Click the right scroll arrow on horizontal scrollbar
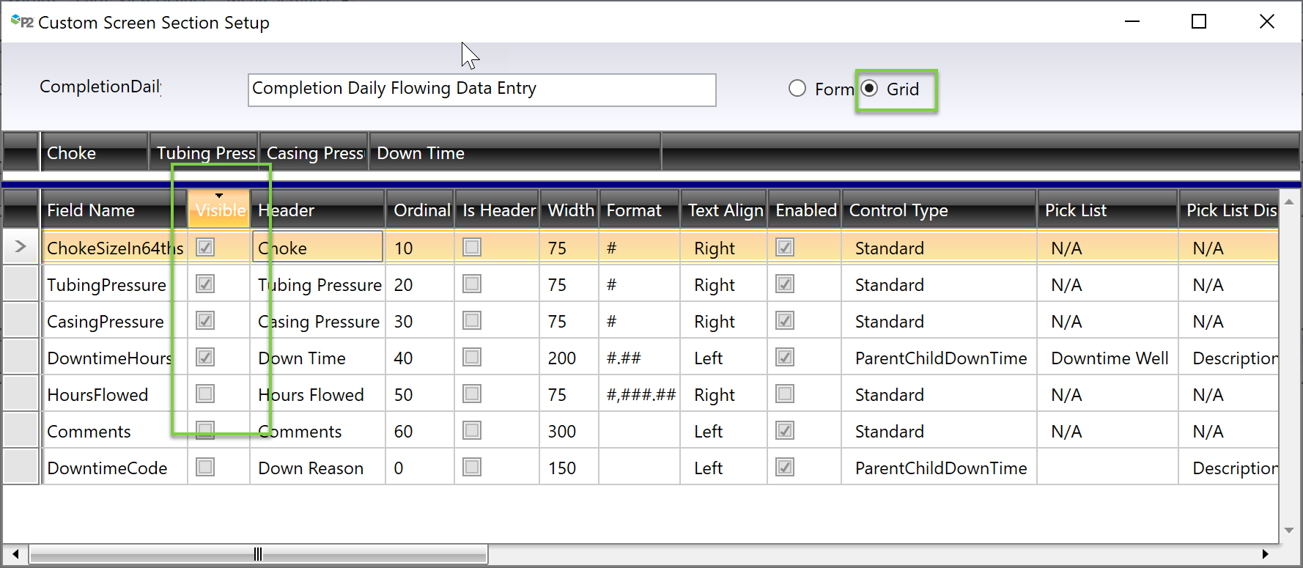This screenshot has height=568, width=1303. [1265, 554]
